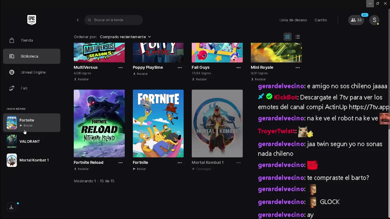Screen dimensions: 390x219
Task: Open Lista de deseos
Action: (x=293, y=20)
